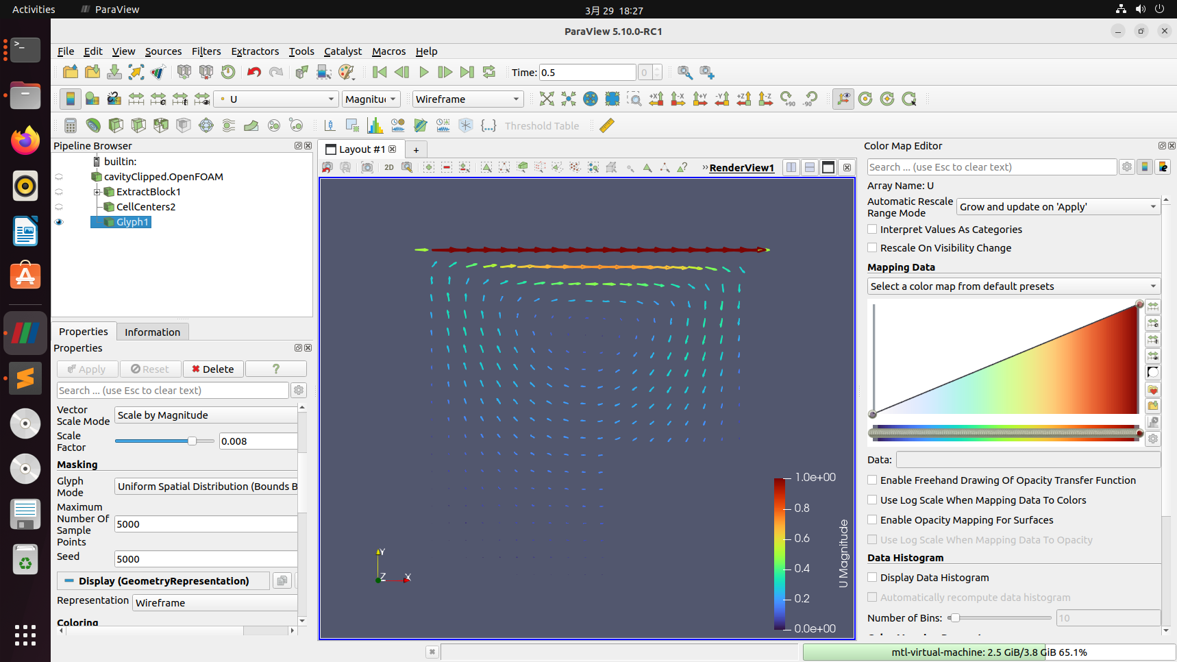Click the Reset button
Viewport: 1177px width, 662px height.
pyautogui.click(x=151, y=369)
